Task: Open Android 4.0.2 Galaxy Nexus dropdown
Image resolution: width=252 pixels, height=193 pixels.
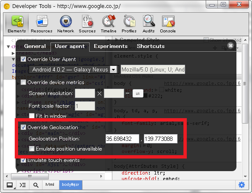Action: (x=74, y=69)
